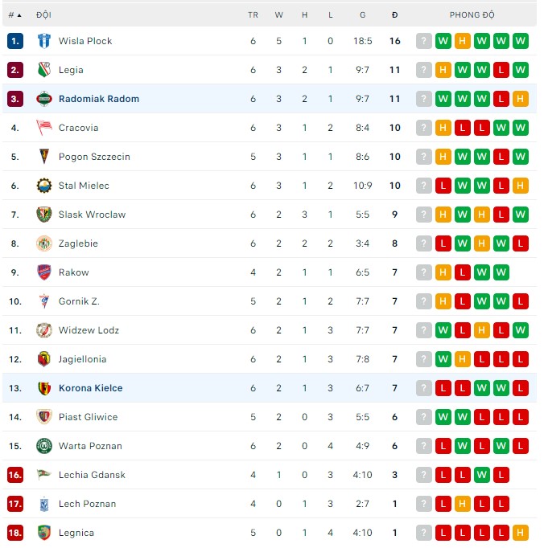Click the Stal Mielec club logo

tap(44, 186)
